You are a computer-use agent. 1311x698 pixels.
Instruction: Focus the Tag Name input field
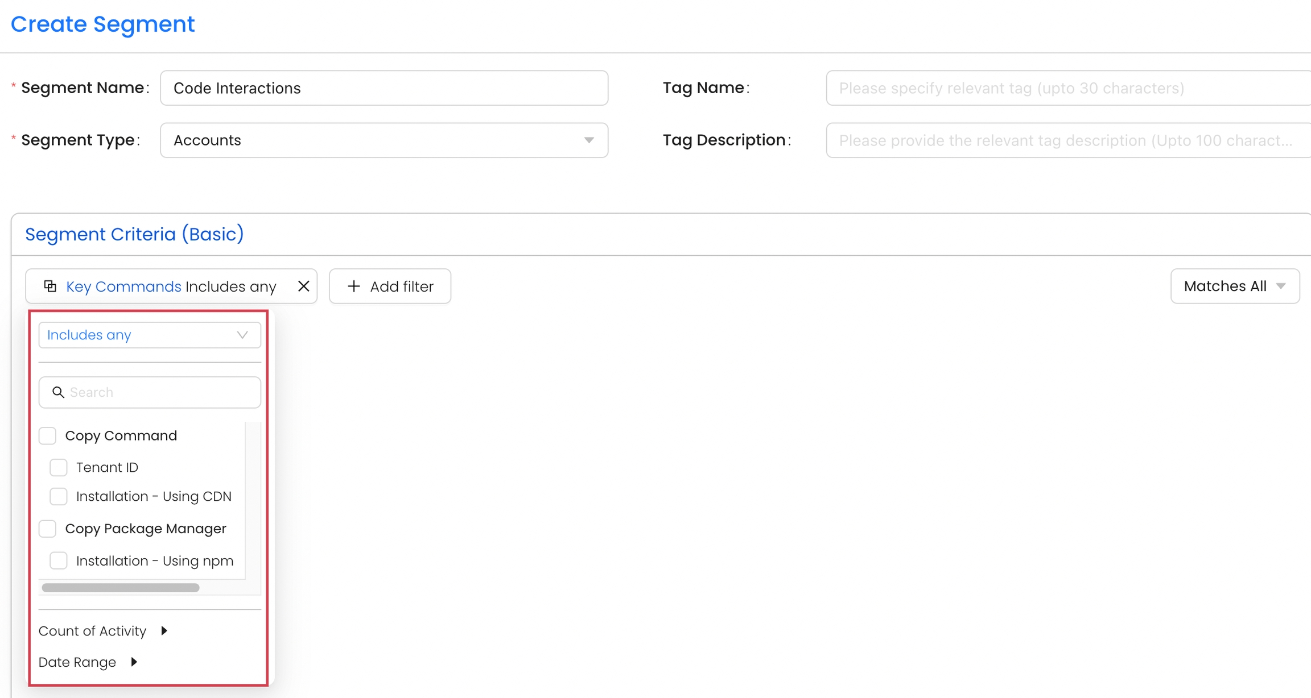(1068, 88)
